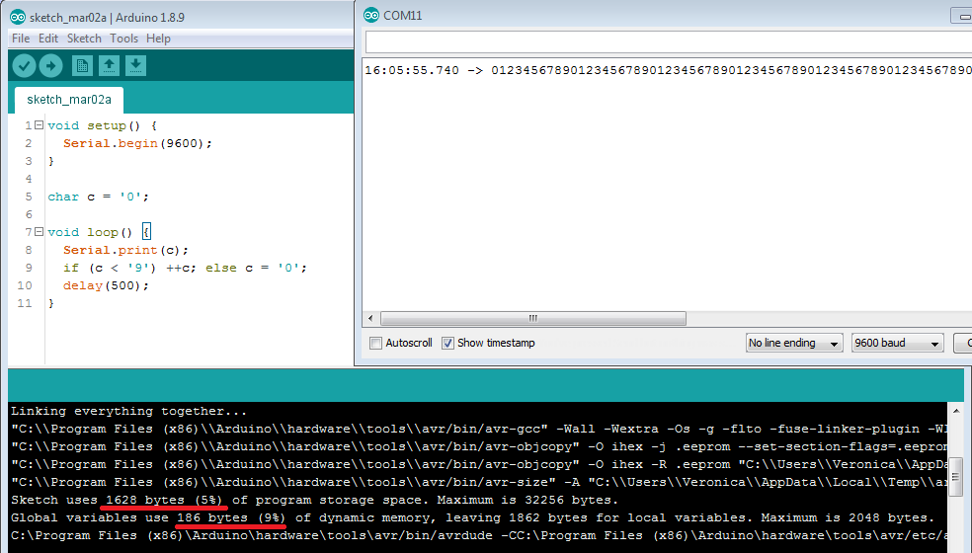
Task: Click the 'Linking everything together...' console line
Action: 129,411
